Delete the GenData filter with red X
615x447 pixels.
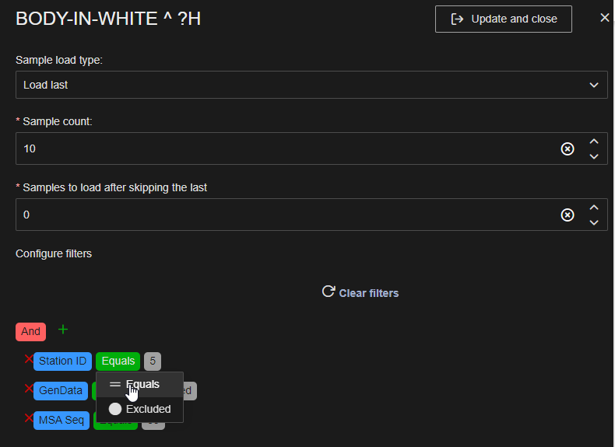click(29, 389)
